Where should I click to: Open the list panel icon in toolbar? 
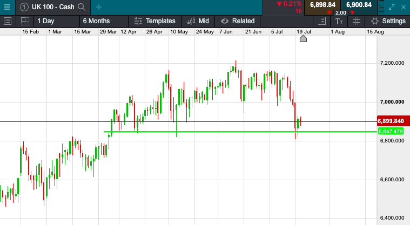point(8,21)
